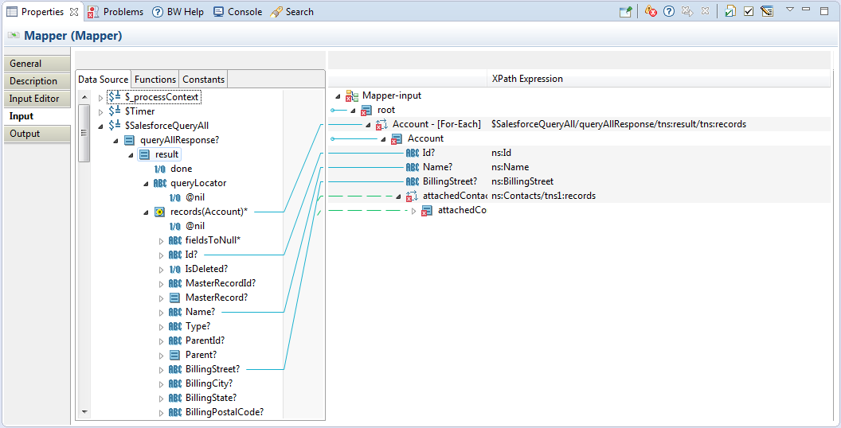Open the Console tab
This screenshot has height=428, width=841.
[237, 12]
